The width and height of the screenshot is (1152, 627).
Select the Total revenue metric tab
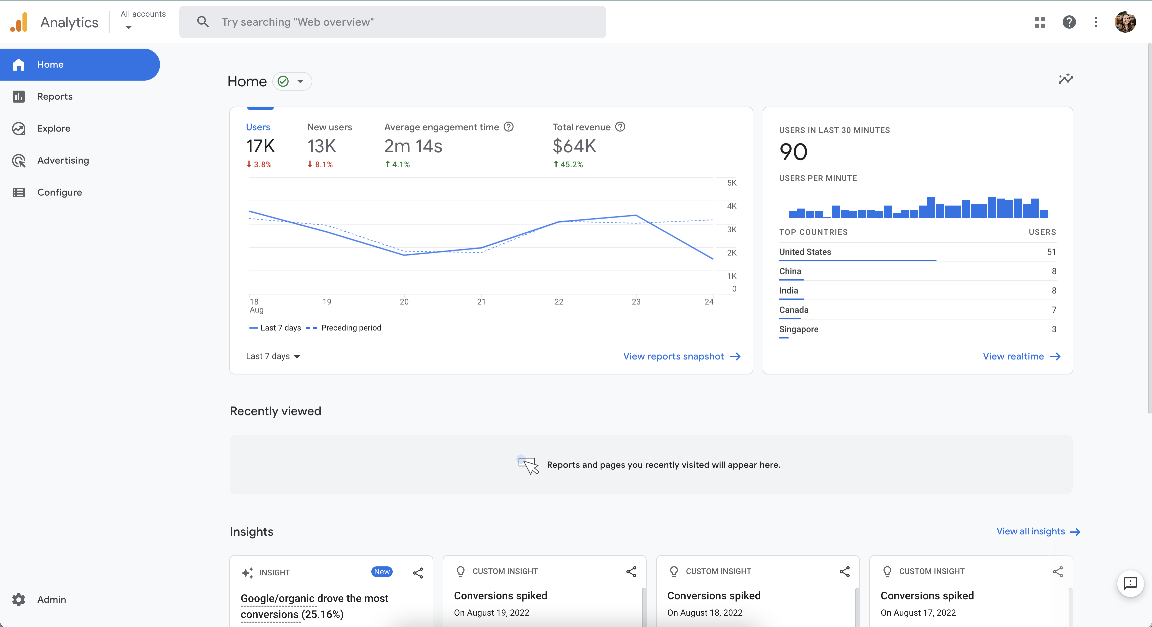[589, 145]
